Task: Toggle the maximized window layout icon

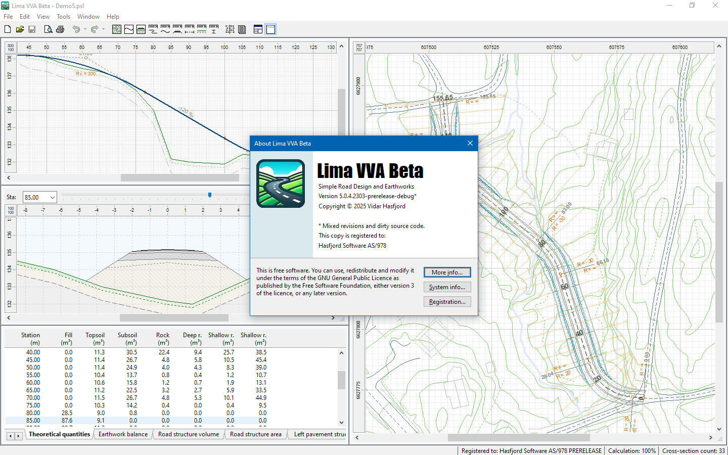Action: (271, 29)
